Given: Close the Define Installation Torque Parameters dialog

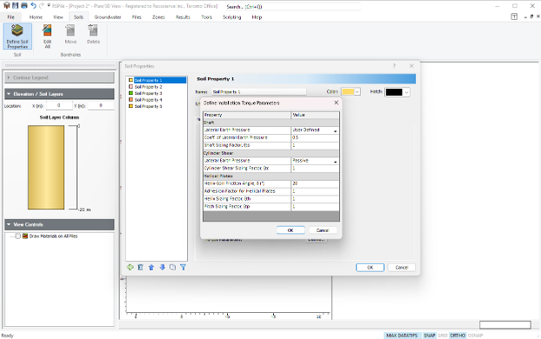Looking at the screenshot, I should coord(336,103).
